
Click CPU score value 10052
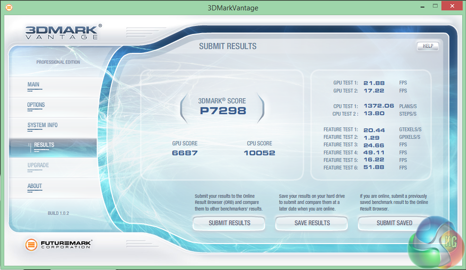(259, 153)
